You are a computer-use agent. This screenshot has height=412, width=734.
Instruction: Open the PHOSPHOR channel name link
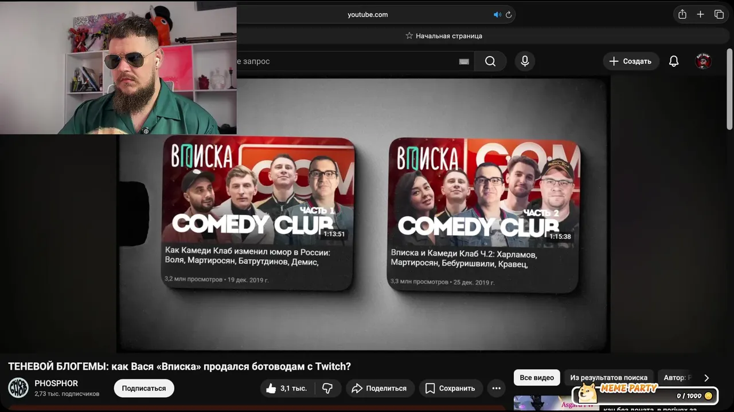(56, 383)
